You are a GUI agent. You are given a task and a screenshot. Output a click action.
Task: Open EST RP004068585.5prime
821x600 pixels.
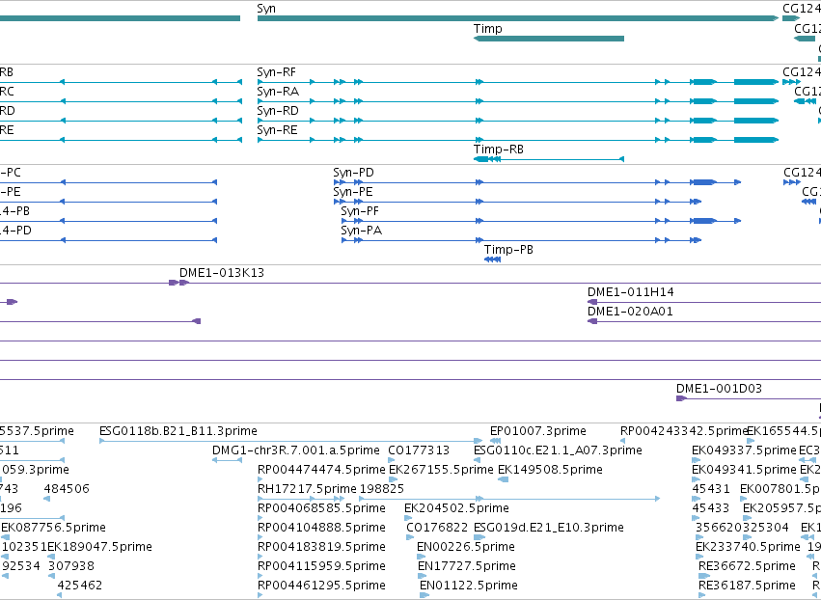[x=321, y=508]
